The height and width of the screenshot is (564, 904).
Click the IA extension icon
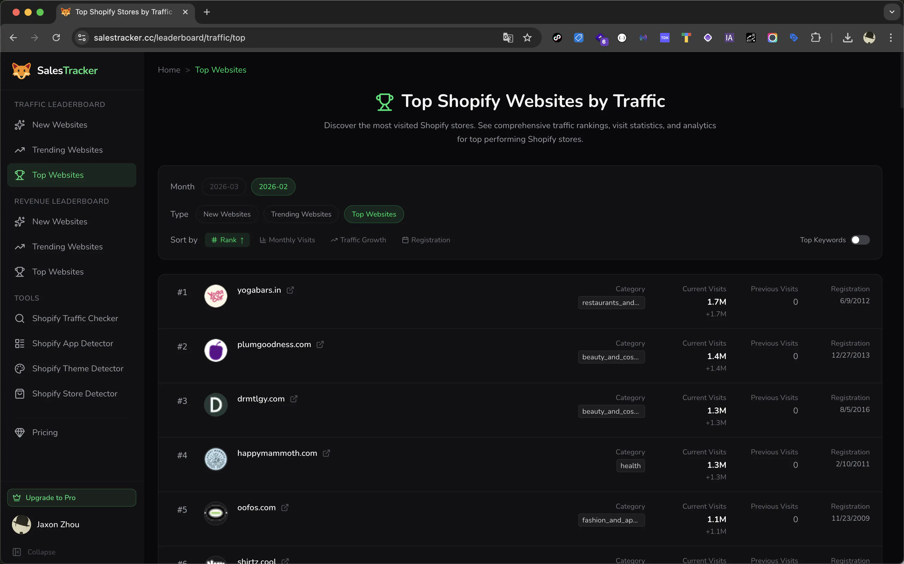(x=729, y=38)
